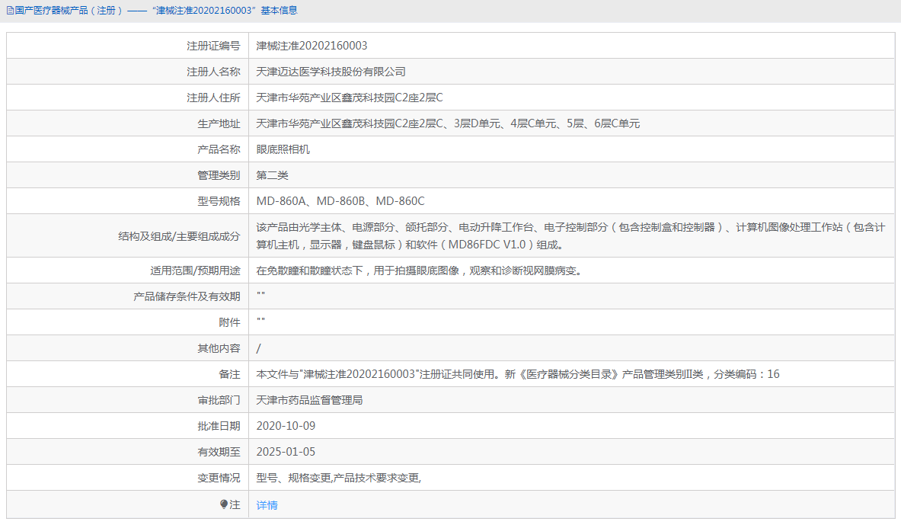Click registrant name 天津迈达医学科技股份有限公司

tap(331, 72)
